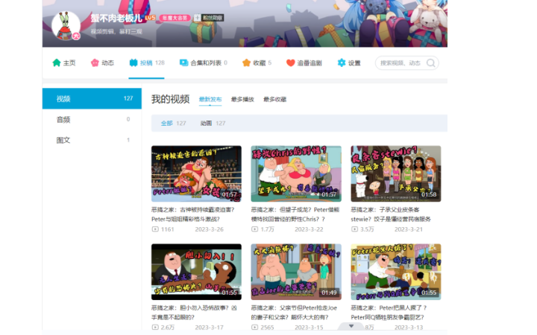
Task: Open thumbnail with duration 01:49
Action: pyautogui.click(x=296, y=272)
